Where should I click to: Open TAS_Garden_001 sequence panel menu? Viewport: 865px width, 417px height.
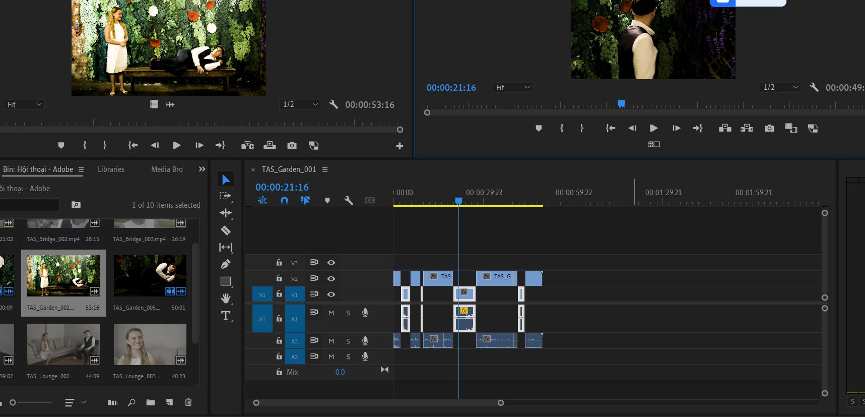tap(325, 169)
